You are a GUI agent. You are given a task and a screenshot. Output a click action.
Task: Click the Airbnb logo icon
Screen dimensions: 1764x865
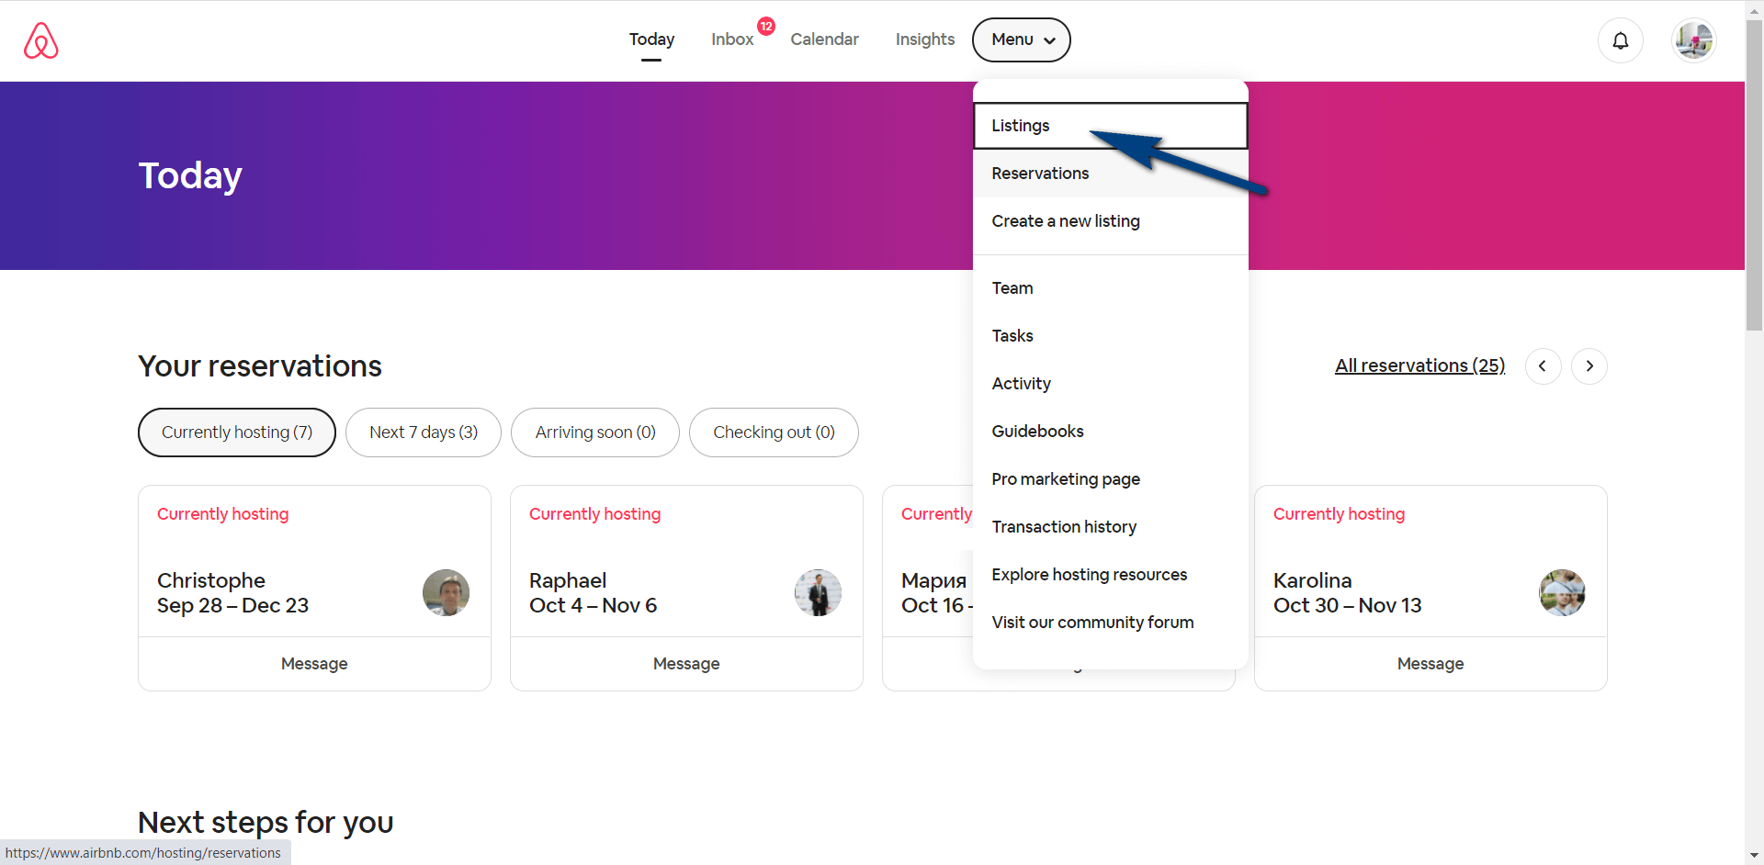pos(41,40)
